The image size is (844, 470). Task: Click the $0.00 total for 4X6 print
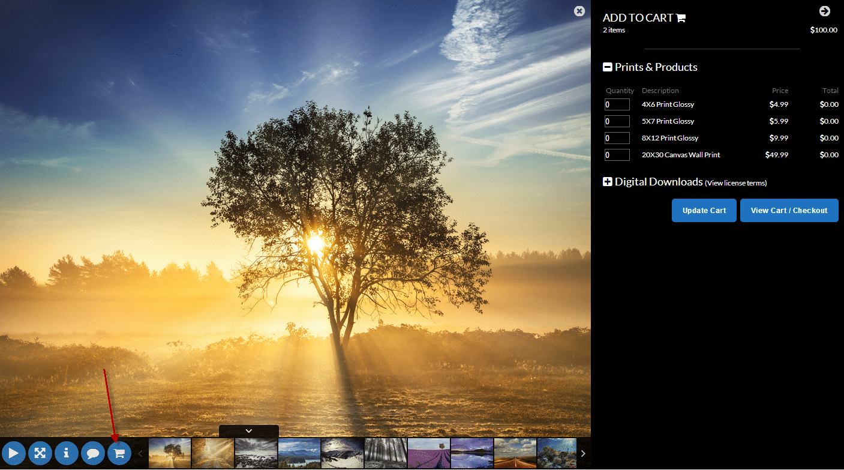829,104
